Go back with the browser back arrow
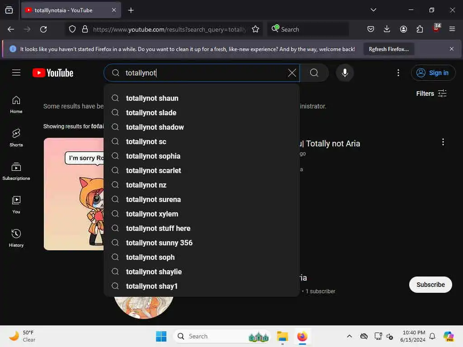Image resolution: width=463 pixels, height=347 pixels. [x=11, y=29]
